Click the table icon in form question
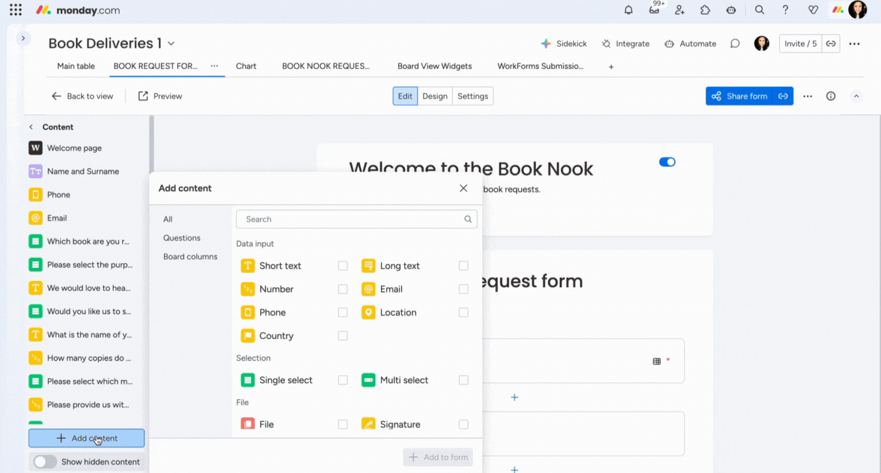 [657, 362]
